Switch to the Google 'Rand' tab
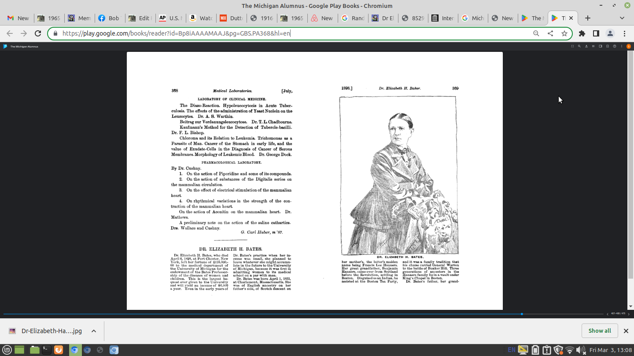634x356 pixels. [351, 18]
